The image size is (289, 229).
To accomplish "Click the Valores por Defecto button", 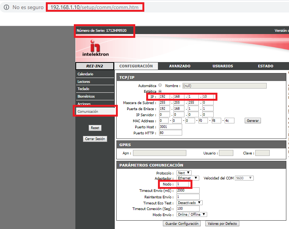I will coord(222,224).
